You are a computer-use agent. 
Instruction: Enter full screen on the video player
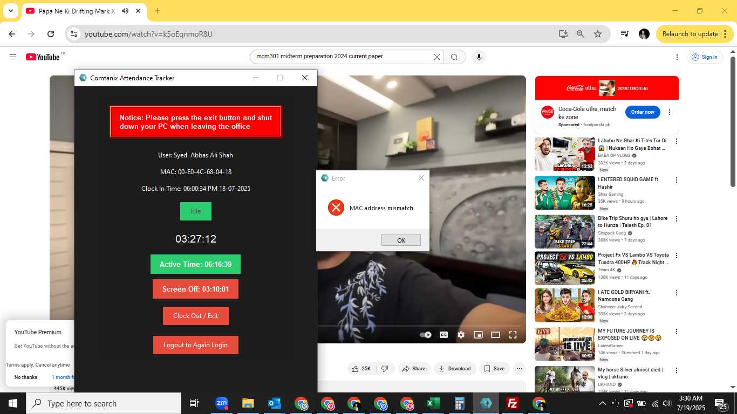point(513,335)
